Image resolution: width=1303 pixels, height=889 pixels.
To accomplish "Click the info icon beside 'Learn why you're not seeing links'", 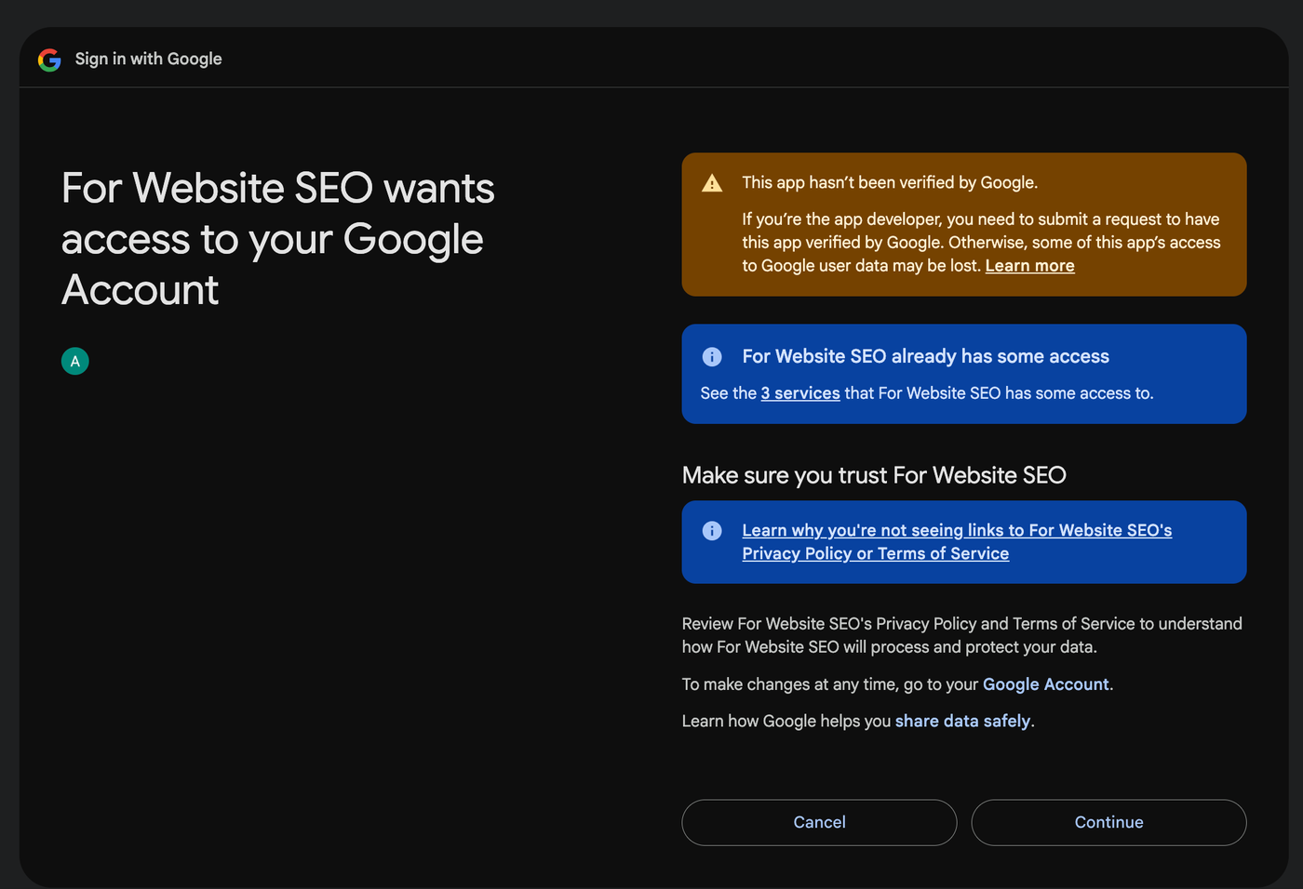I will (712, 530).
